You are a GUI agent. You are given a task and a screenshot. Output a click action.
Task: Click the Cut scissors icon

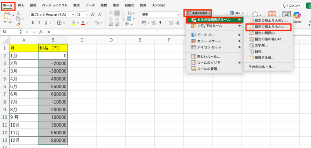point(18,13)
